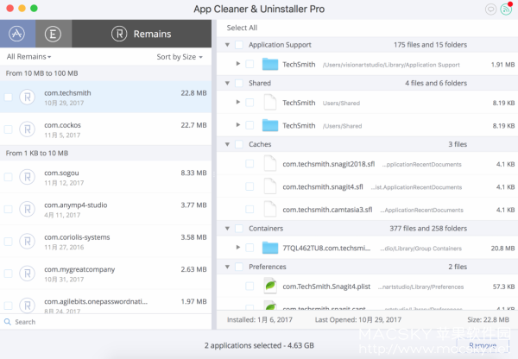
Task: Click the com.anymp4-studio remains icon
Action: [x=27, y=209]
